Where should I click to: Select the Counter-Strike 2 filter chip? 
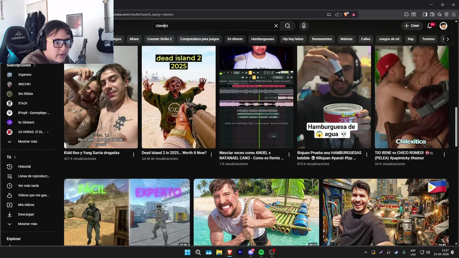tap(160, 39)
